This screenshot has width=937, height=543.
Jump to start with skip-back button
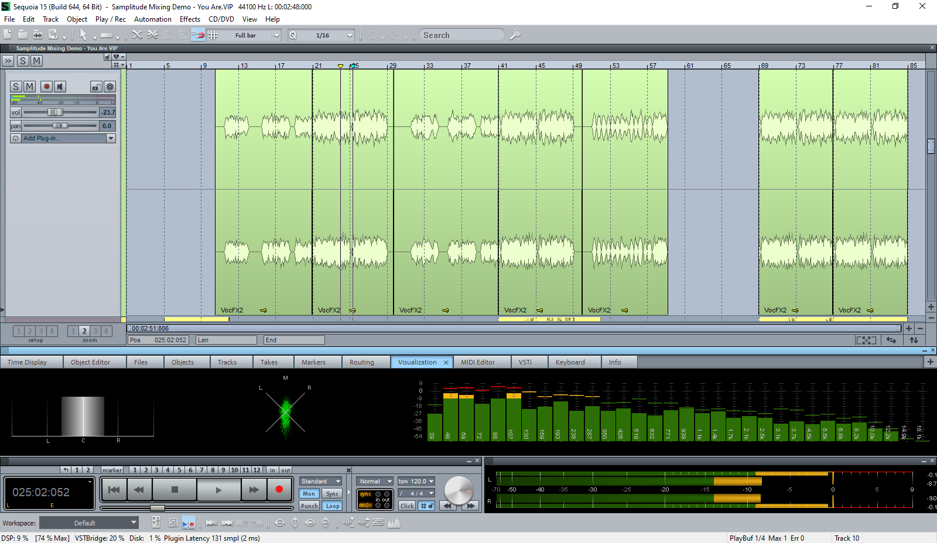click(x=114, y=490)
